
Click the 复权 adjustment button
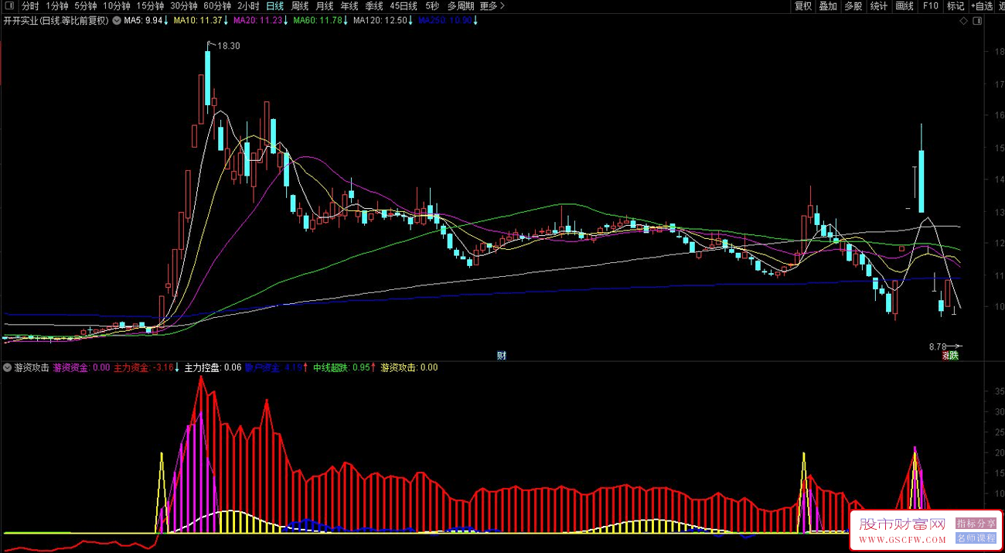(x=803, y=6)
